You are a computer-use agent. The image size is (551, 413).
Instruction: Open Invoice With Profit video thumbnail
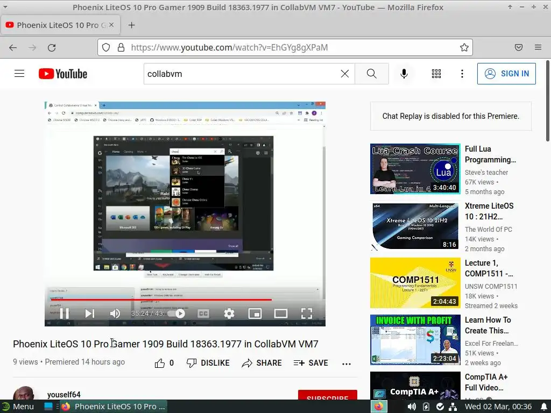coord(415,340)
